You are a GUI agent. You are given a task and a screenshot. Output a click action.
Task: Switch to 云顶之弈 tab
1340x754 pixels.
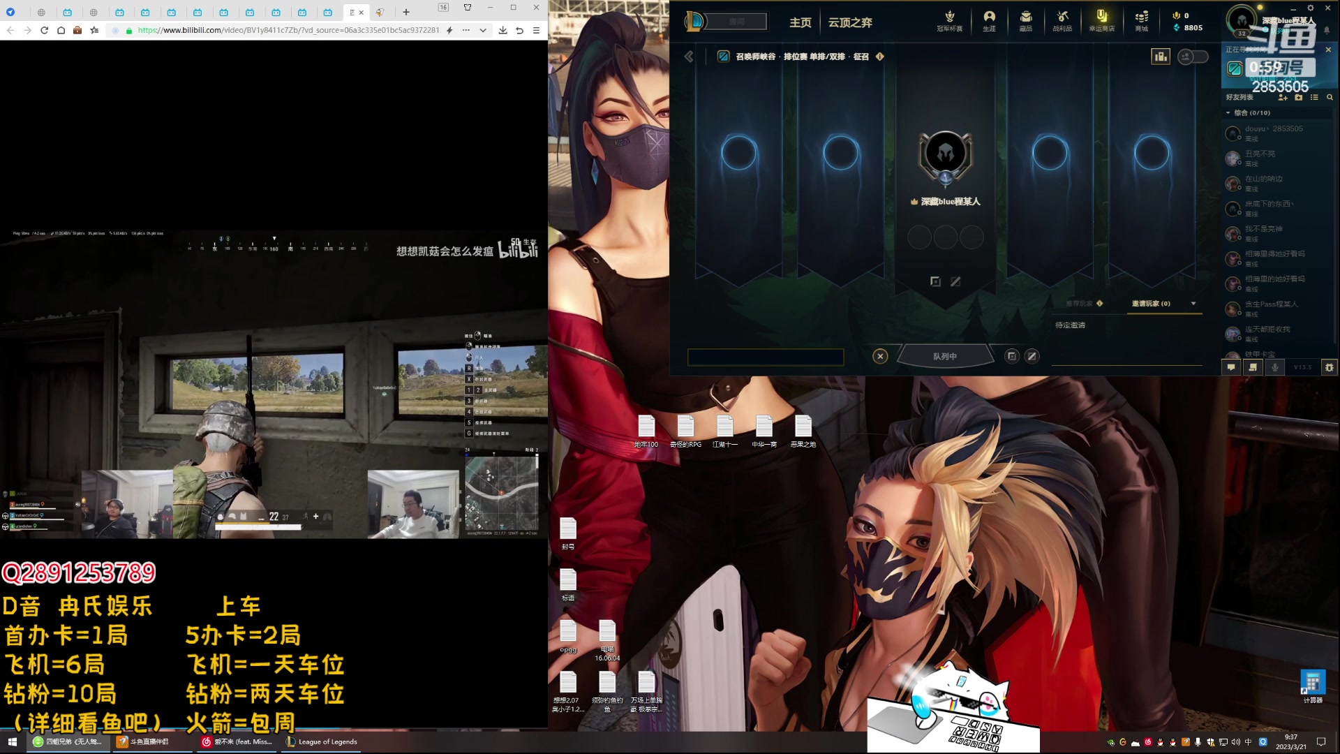tap(850, 22)
